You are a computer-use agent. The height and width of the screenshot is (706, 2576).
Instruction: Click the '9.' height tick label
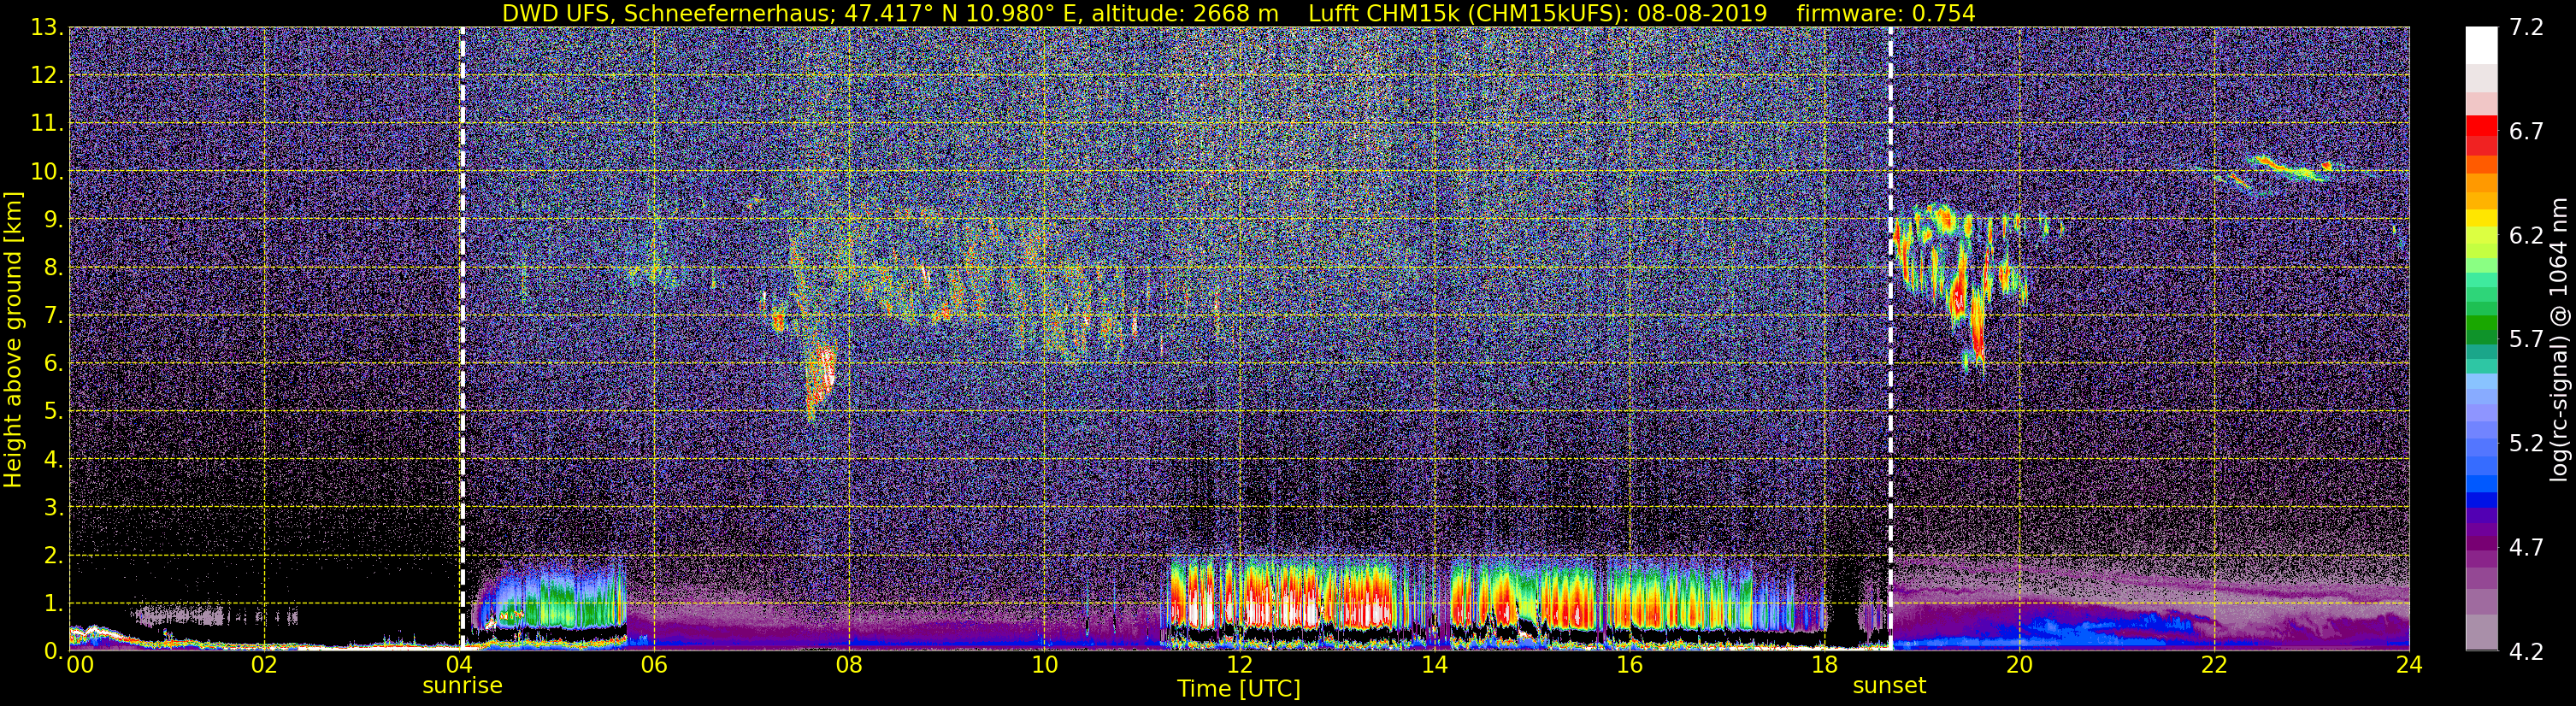click(x=54, y=220)
